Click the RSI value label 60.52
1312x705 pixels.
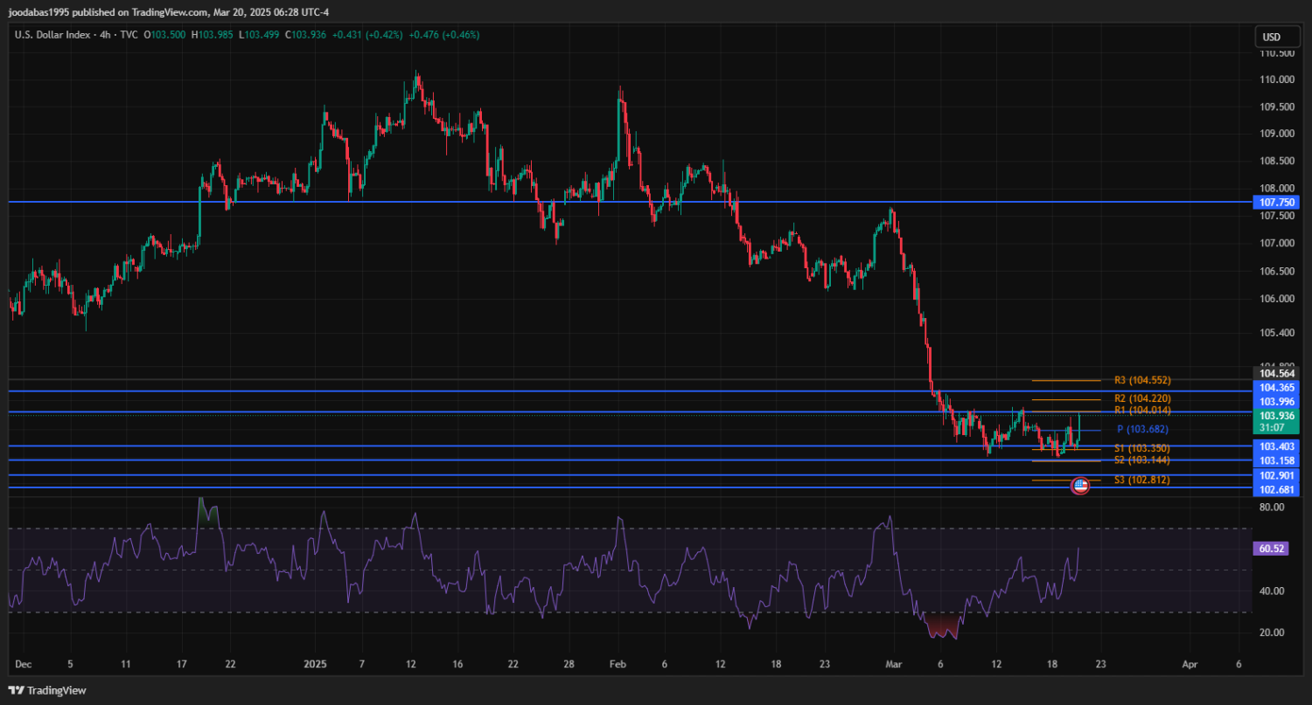(1271, 549)
